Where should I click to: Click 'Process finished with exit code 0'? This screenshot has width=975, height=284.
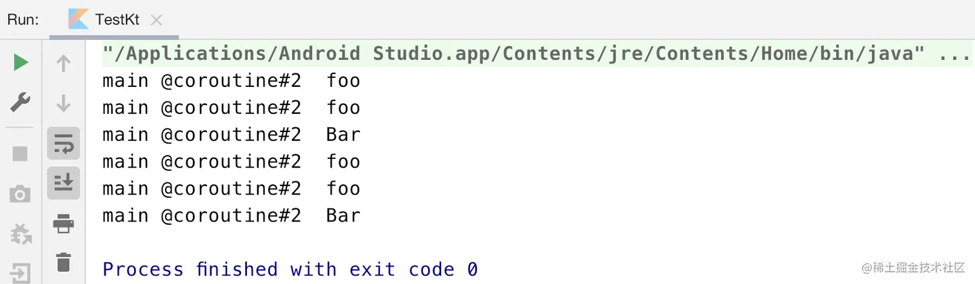click(290, 269)
